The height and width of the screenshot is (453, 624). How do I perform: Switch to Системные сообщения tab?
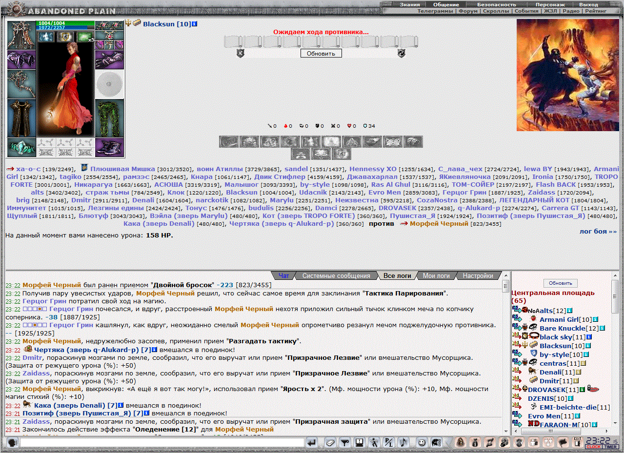(336, 276)
